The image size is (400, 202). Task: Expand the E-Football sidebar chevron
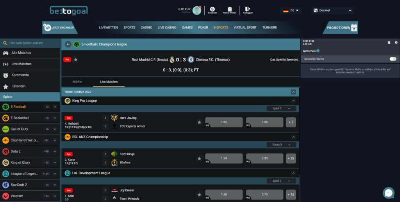pos(55,107)
